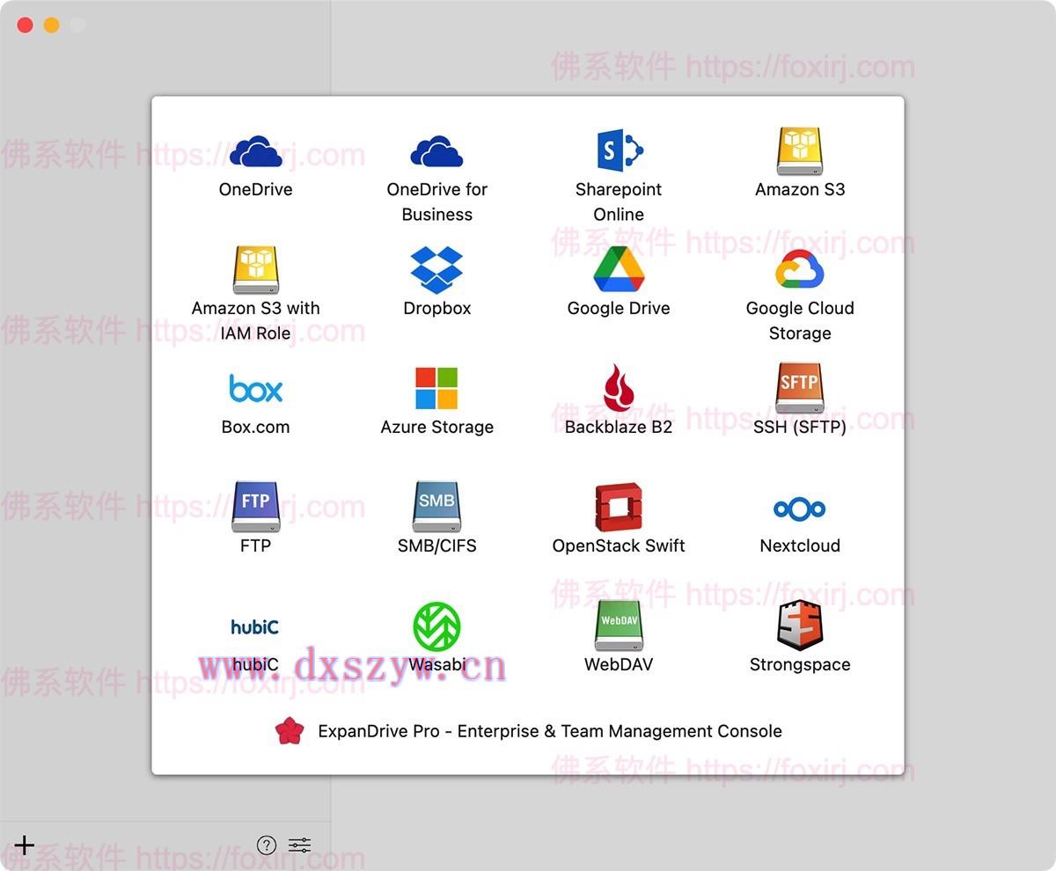1056x871 pixels.
Task: Select the Strongspace icon
Action: click(800, 626)
